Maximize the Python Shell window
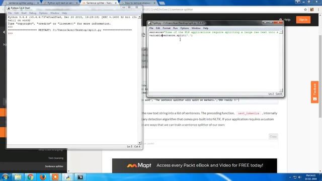322x181 pixels. (129, 7)
